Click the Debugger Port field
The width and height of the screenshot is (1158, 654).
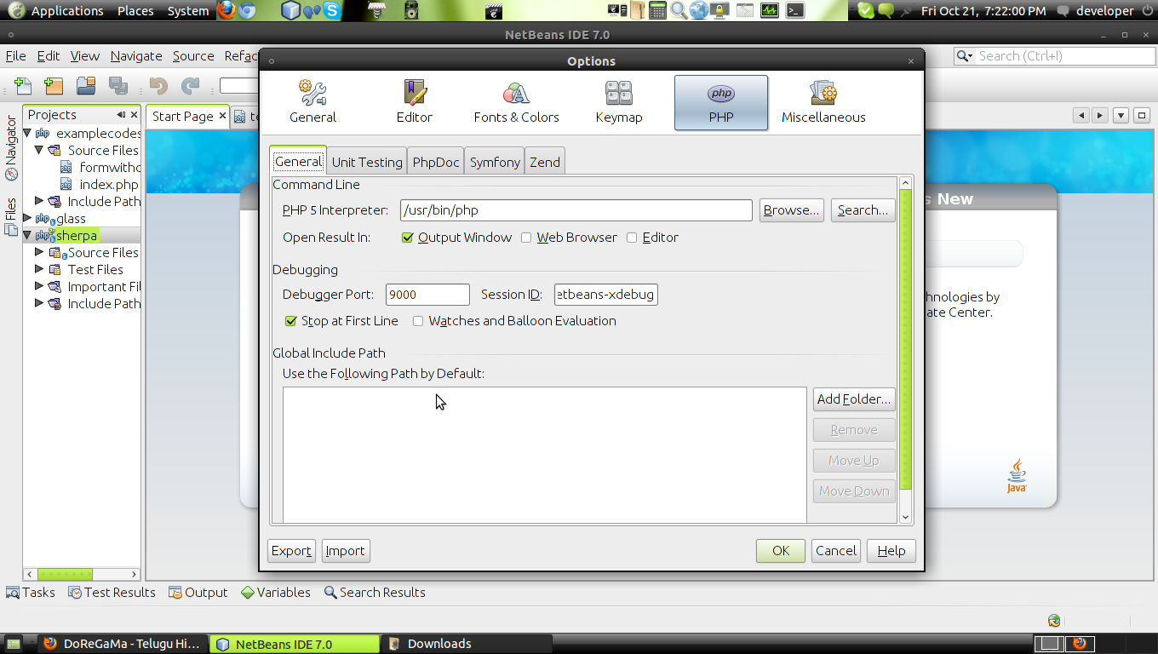click(x=427, y=295)
